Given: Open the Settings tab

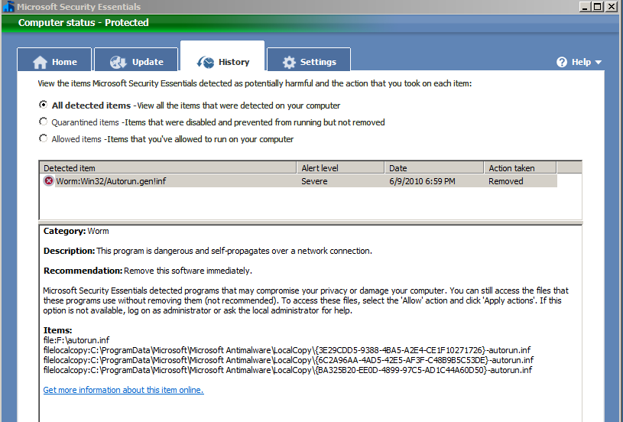Looking at the screenshot, I should [x=309, y=60].
